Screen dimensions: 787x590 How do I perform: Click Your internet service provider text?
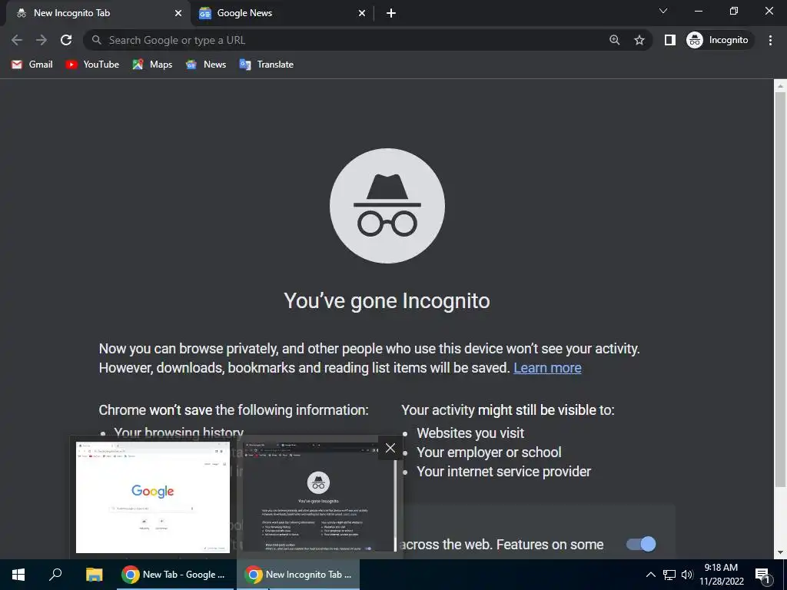click(504, 472)
